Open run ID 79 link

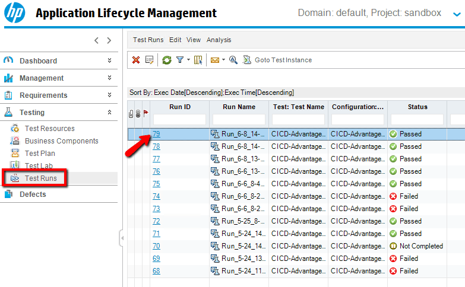click(156, 134)
